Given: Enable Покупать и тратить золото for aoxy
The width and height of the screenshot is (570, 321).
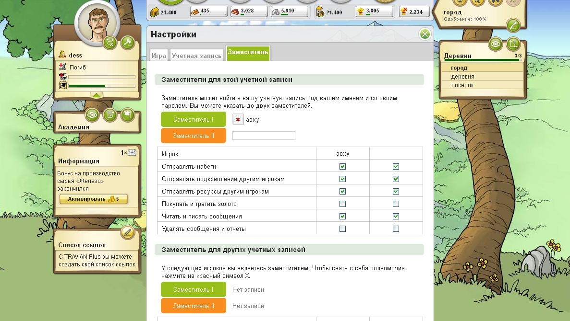Looking at the screenshot, I should point(342,204).
